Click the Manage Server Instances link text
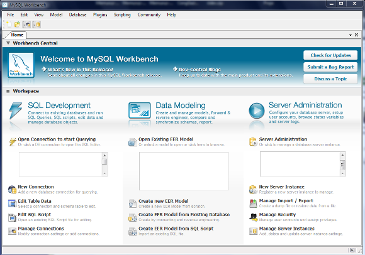This screenshot has width=365, height=255. coord(287,229)
